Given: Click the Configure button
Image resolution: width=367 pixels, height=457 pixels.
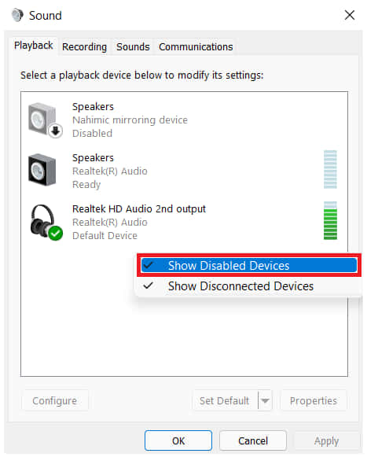Looking at the screenshot, I should pos(55,400).
